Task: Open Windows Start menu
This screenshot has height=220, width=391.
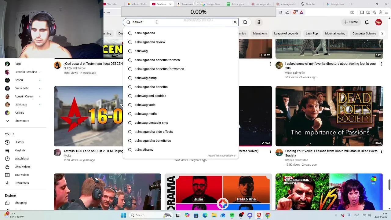Action: click(123, 215)
